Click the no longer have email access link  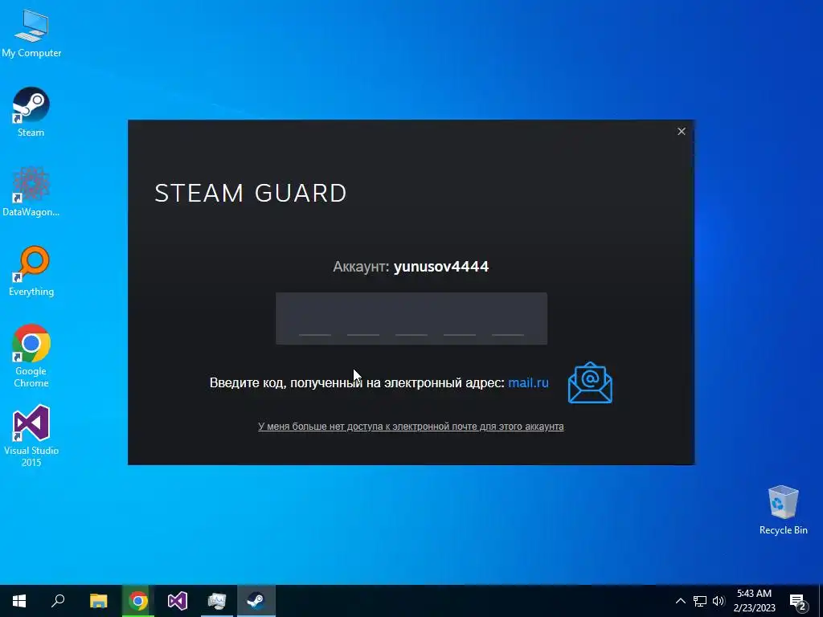point(411,427)
